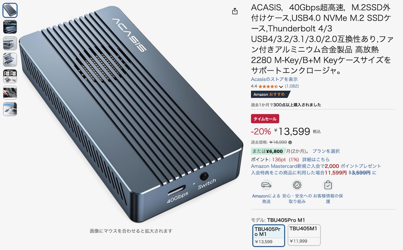Select the second thumbnail showing 40Gbps
This screenshot has width=403, height=250.
coord(10,27)
